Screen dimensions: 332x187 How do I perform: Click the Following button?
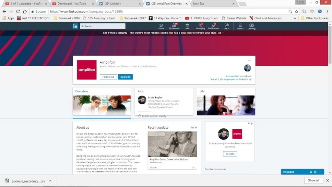click(x=108, y=77)
